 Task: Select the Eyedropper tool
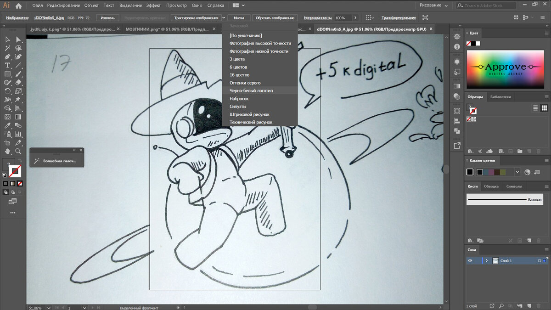click(x=7, y=125)
